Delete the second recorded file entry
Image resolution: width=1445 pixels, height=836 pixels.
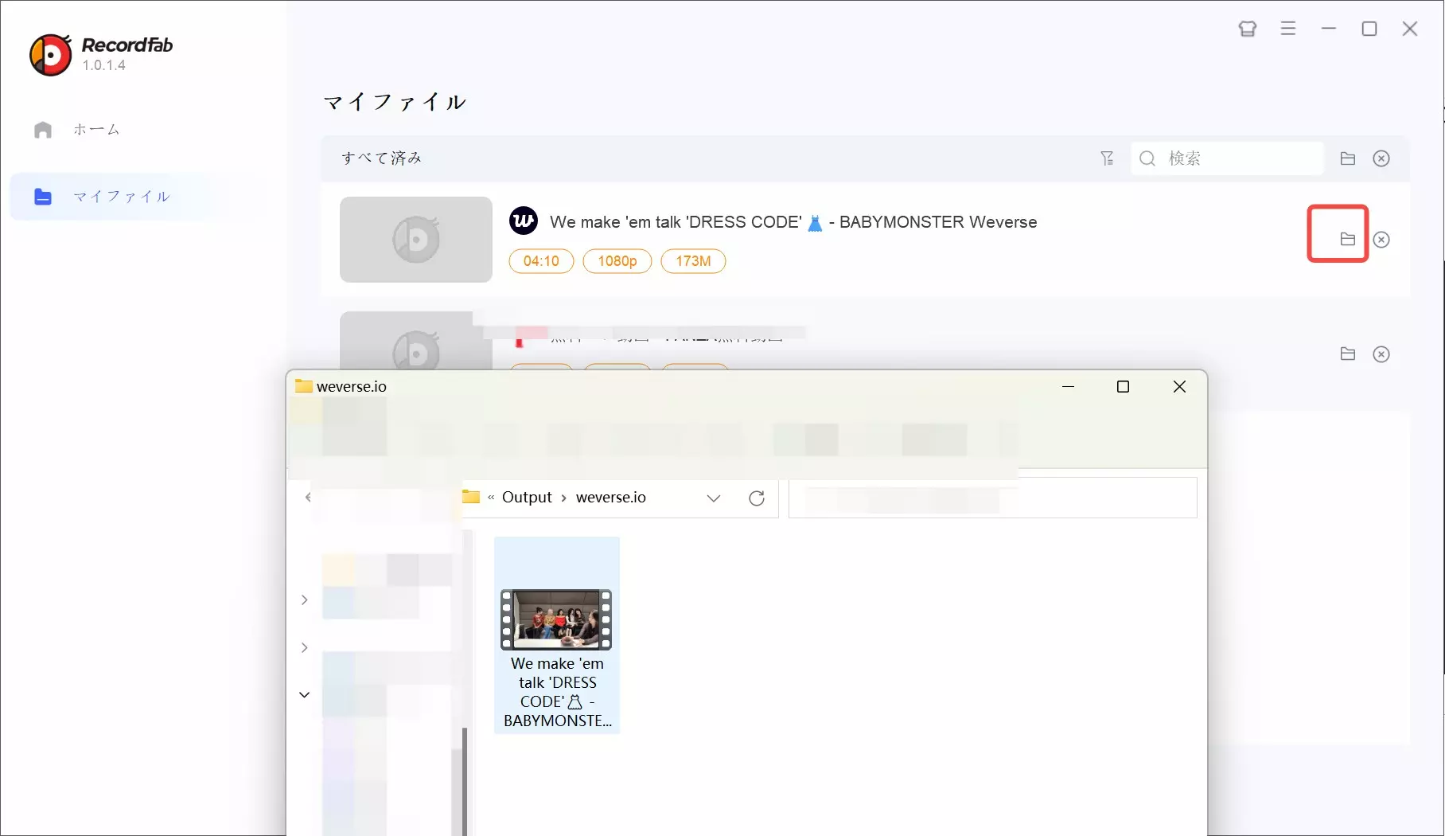[1381, 354]
